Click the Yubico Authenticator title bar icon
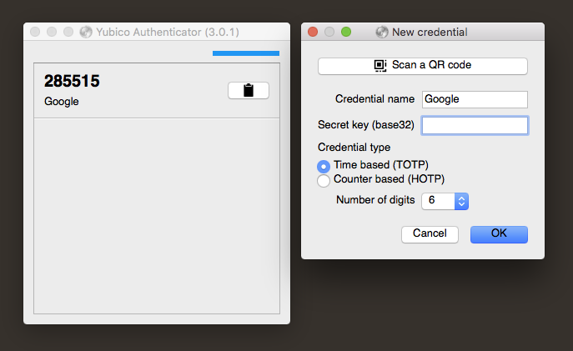The height and width of the screenshot is (351, 573). tap(86, 33)
